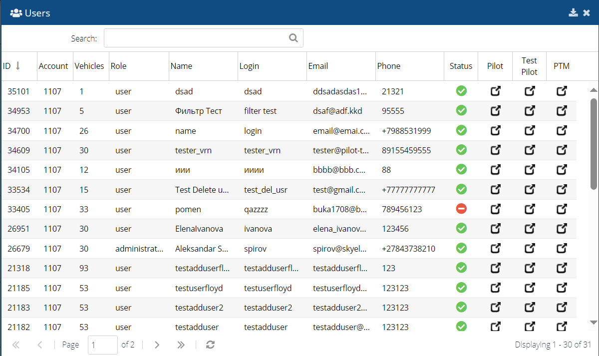Screen dimensions: 599x356
Task: Click the search magnifier icon
Action: tap(294, 38)
